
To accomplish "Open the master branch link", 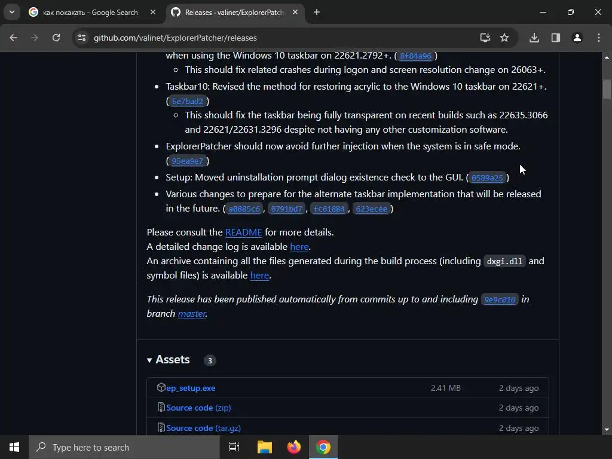I will pos(192,313).
